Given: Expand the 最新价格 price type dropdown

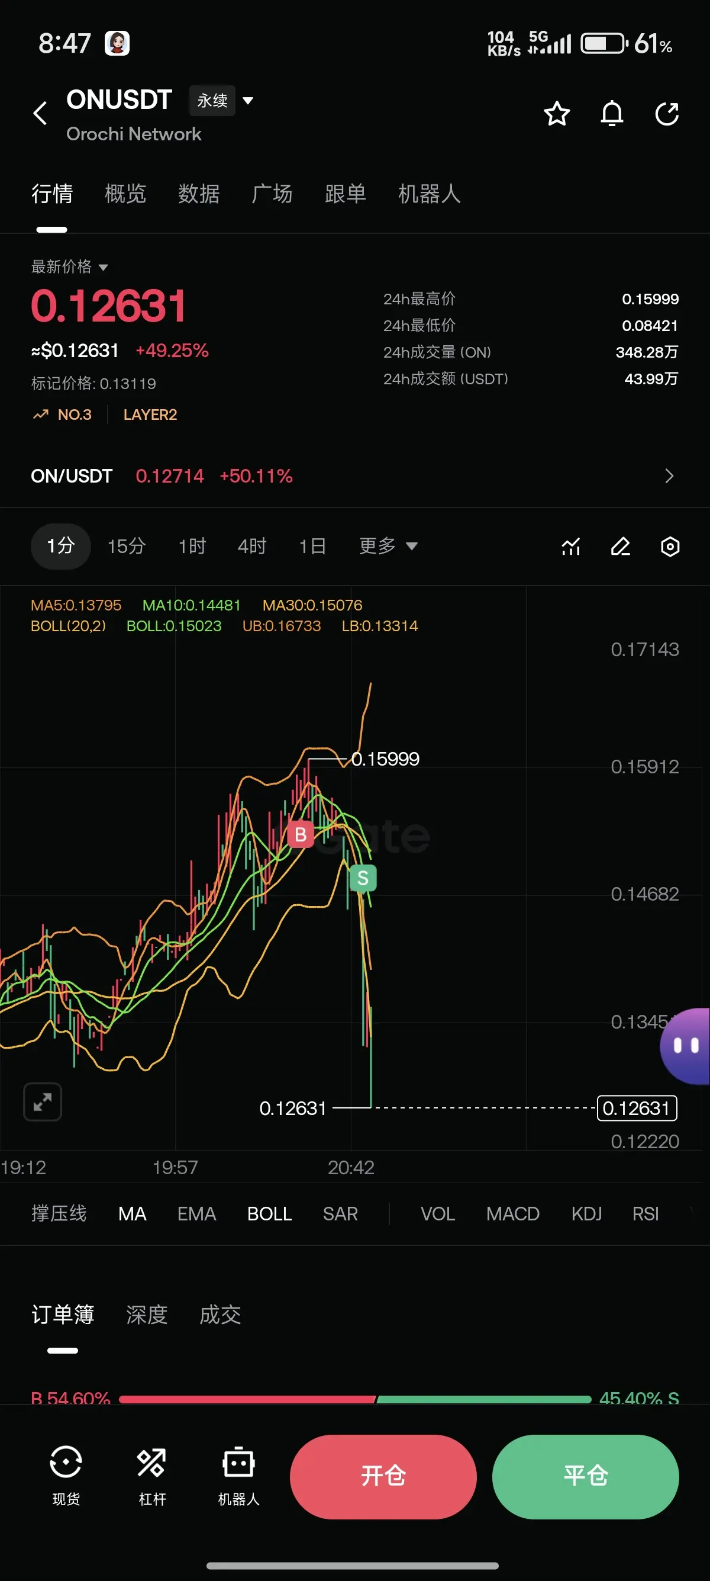Looking at the screenshot, I should [x=69, y=266].
